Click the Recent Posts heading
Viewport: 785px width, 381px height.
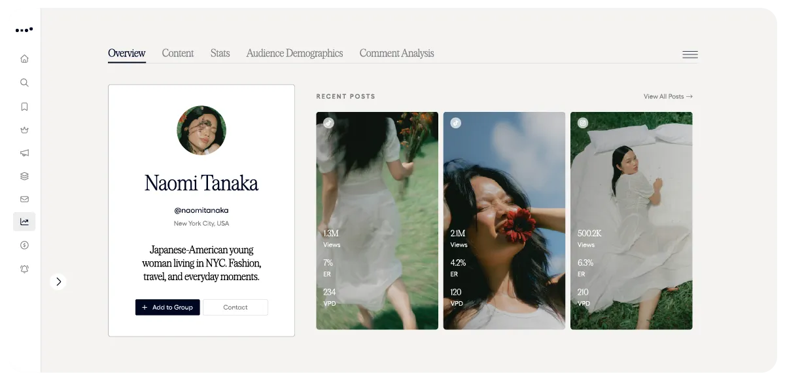point(345,96)
